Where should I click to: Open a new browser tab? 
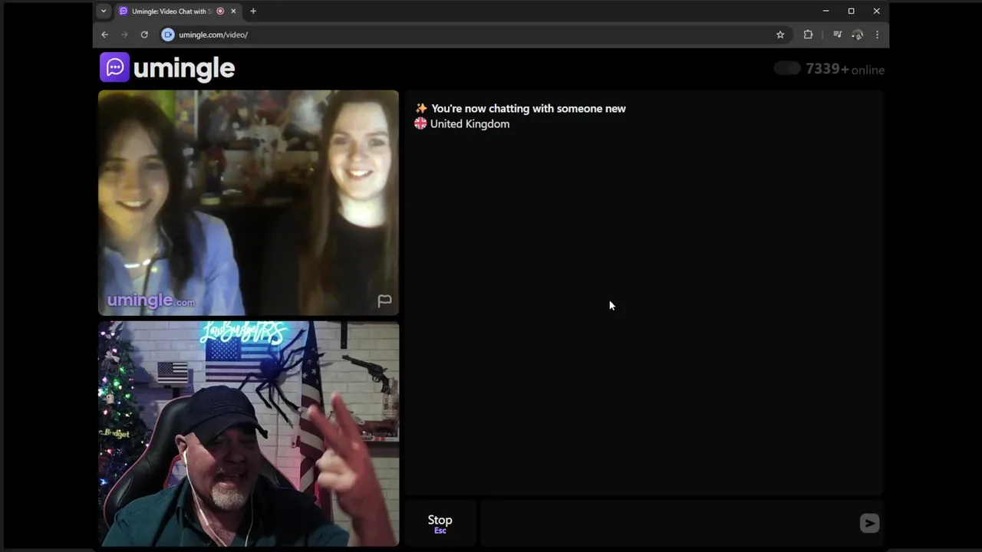pos(253,11)
